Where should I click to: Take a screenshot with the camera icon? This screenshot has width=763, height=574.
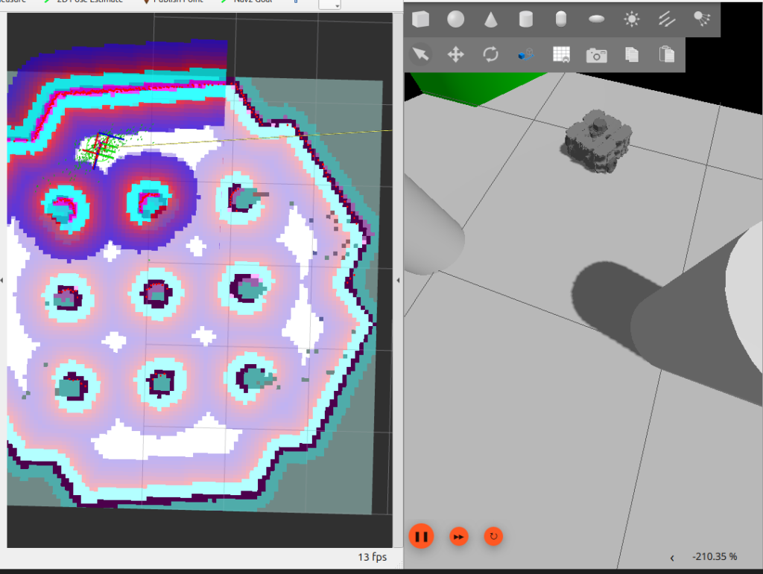596,54
